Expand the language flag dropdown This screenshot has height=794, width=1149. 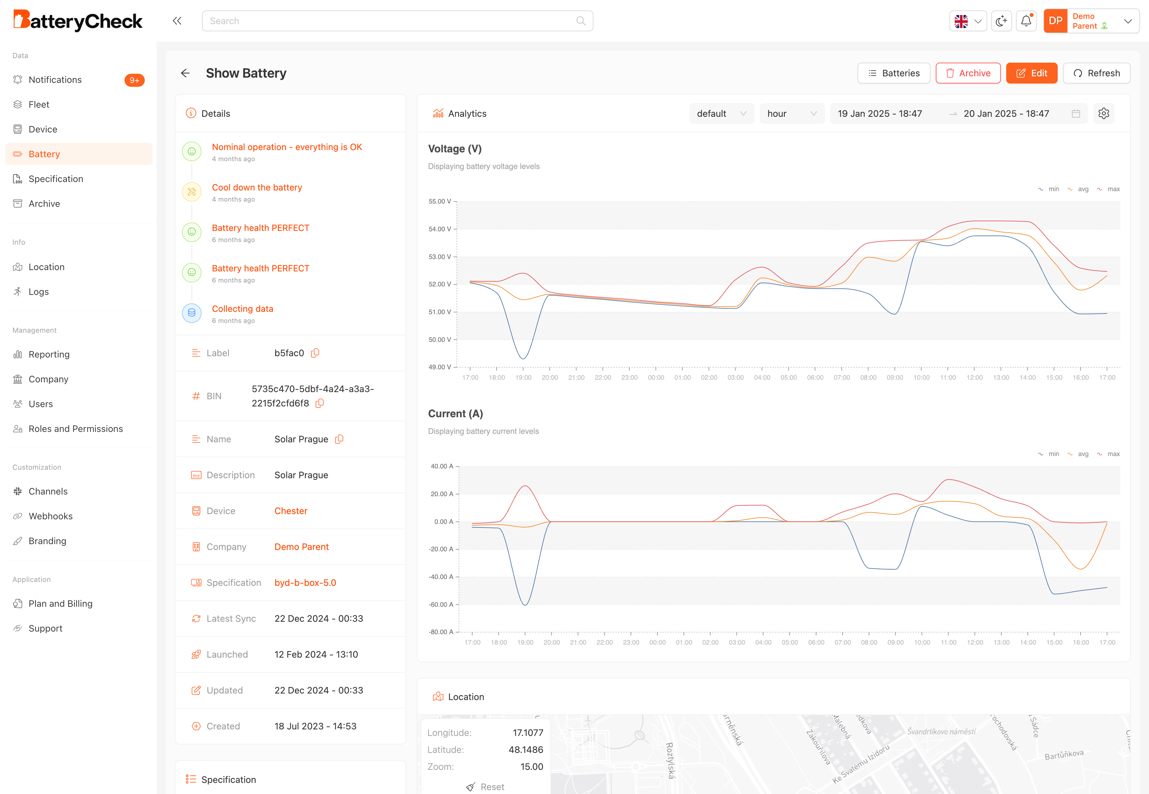point(967,21)
